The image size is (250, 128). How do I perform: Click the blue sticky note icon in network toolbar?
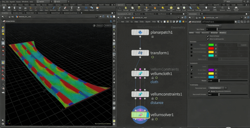180,21
